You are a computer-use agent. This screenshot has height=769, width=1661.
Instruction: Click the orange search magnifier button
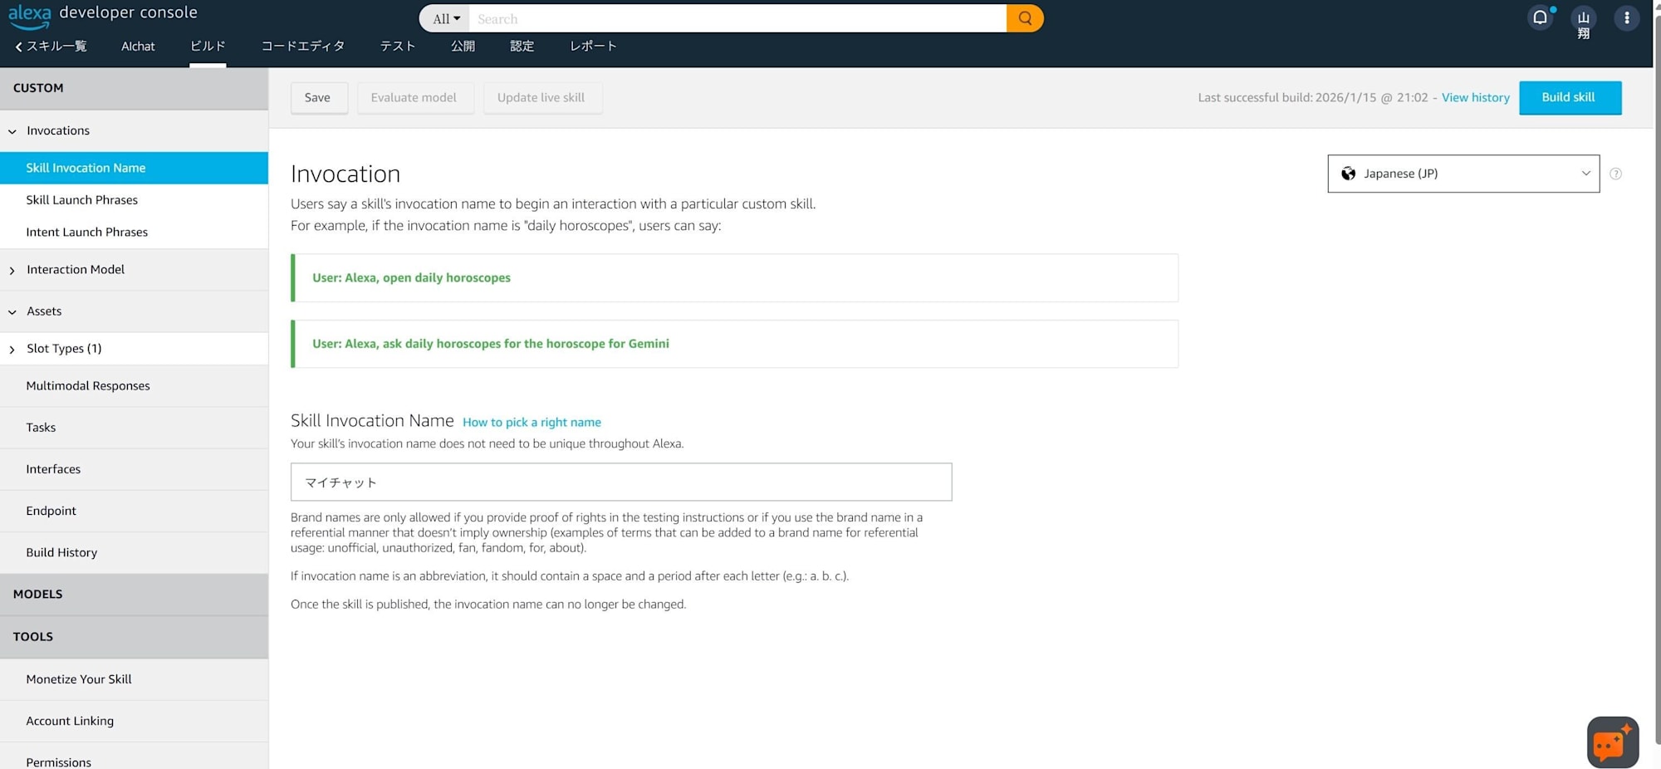coord(1025,18)
